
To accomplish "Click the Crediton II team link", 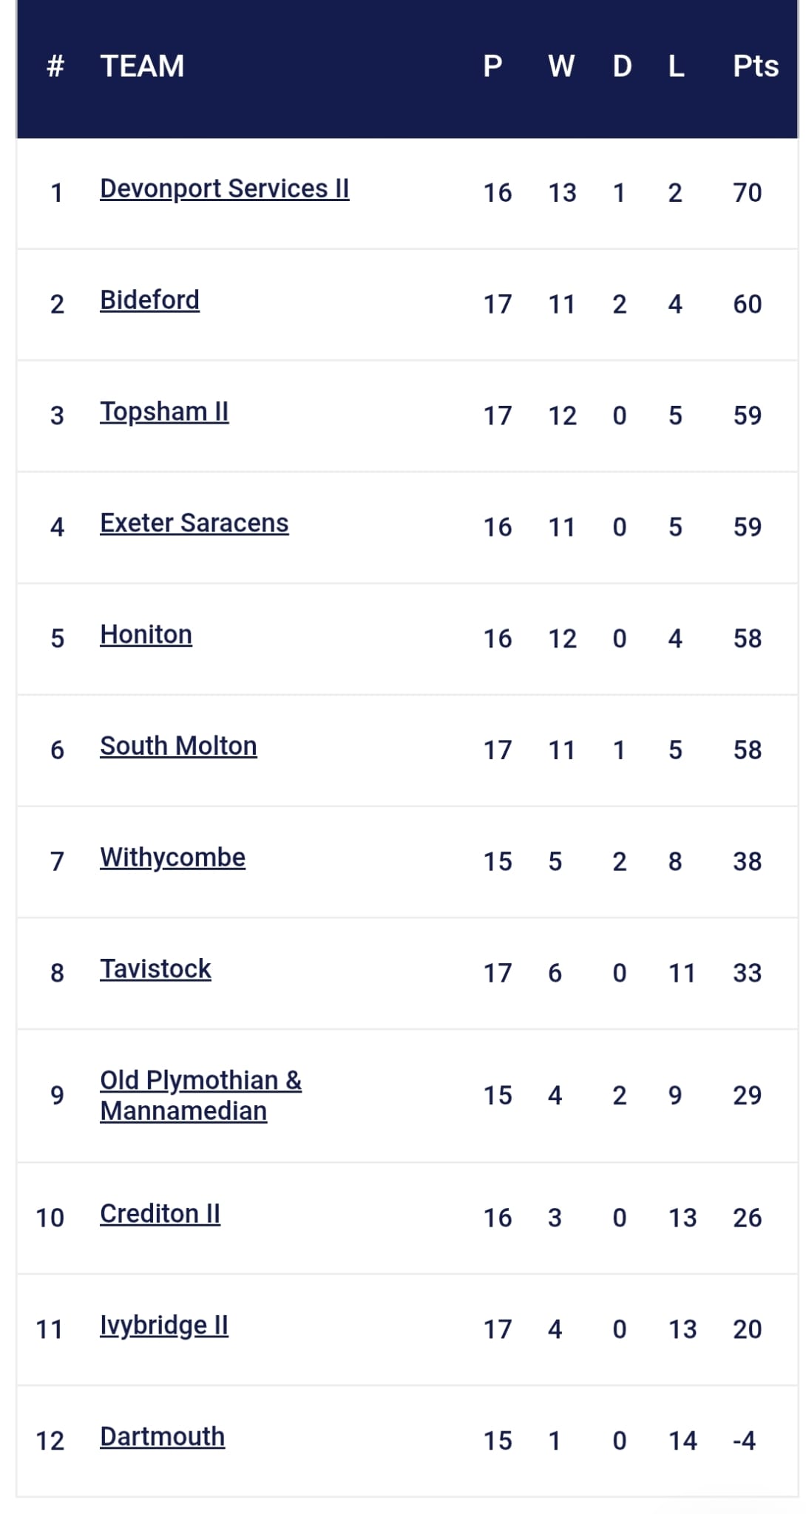I will 160,1214.
